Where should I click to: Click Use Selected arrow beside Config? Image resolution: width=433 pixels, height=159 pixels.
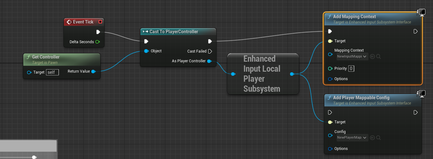(x=372, y=138)
